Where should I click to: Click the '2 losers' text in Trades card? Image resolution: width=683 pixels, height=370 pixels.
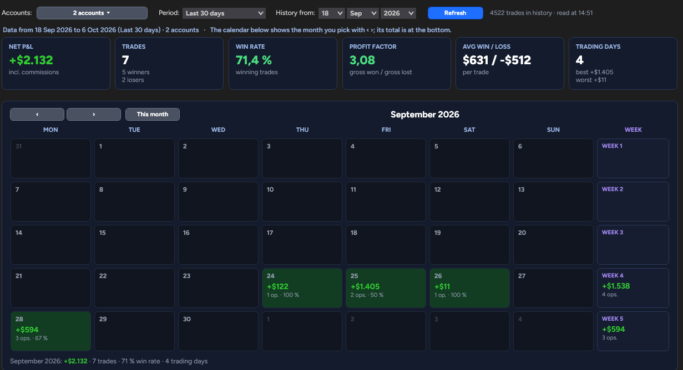click(x=133, y=80)
